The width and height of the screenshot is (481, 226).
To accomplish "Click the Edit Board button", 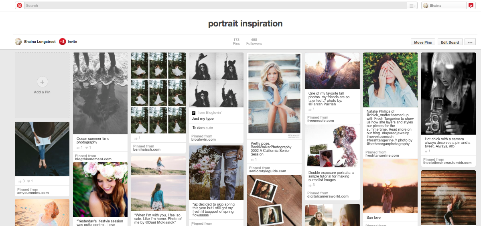I will [450, 42].
